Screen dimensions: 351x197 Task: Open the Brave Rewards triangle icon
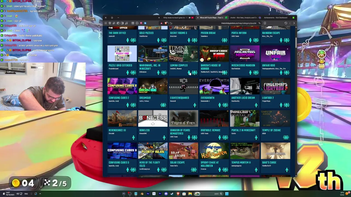pyautogui.click(x=161, y=23)
